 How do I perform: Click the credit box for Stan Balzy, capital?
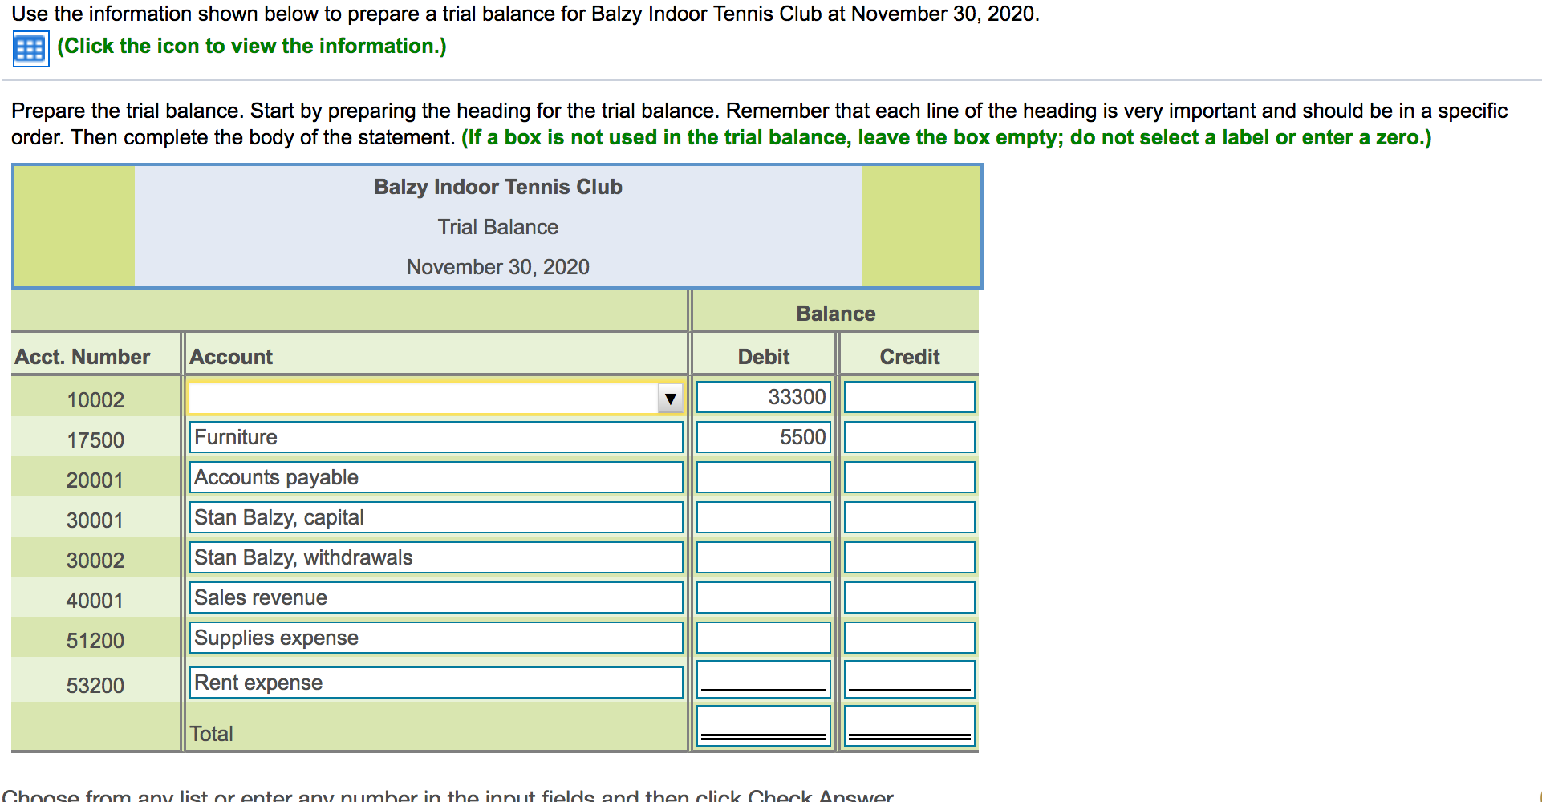[x=908, y=516]
